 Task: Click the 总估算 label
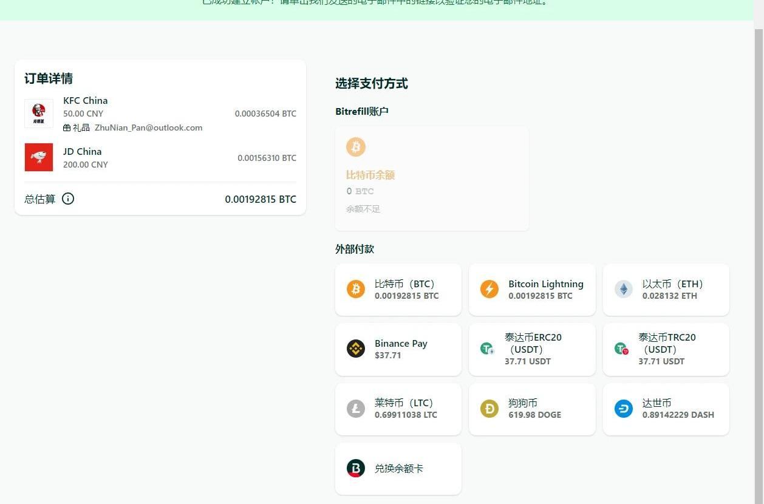[x=40, y=199]
